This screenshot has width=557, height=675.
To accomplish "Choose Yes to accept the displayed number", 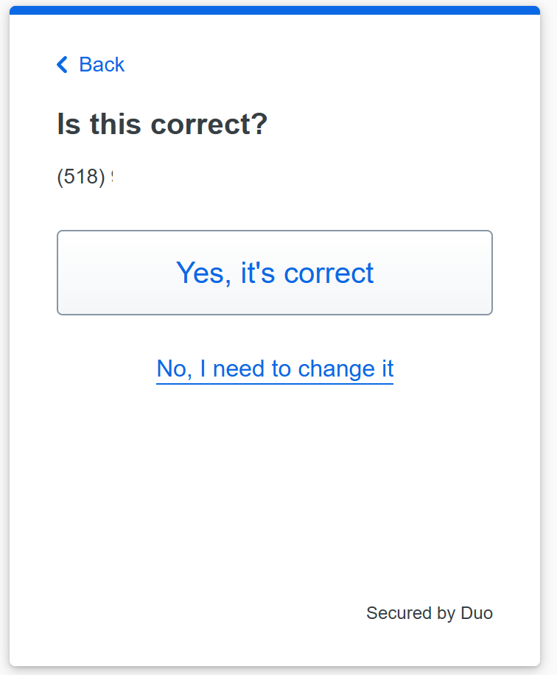I will tap(275, 273).
